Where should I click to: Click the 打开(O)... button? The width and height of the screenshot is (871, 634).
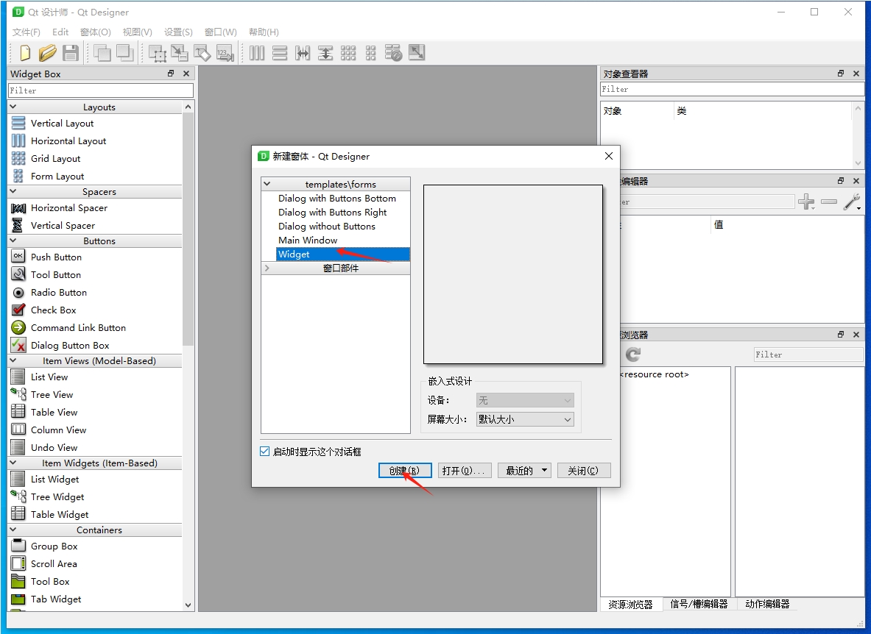click(465, 471)
